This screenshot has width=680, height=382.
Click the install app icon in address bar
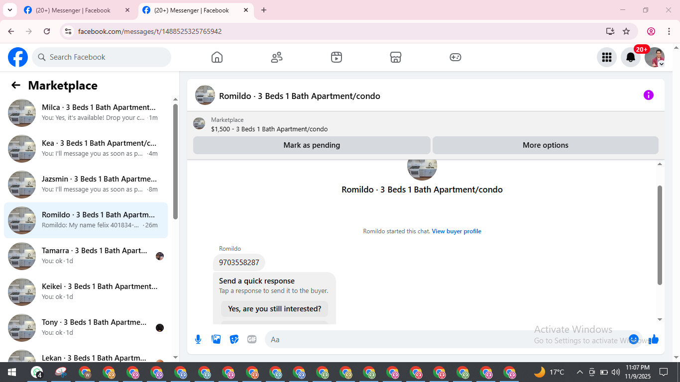click(x=610, y=31)
